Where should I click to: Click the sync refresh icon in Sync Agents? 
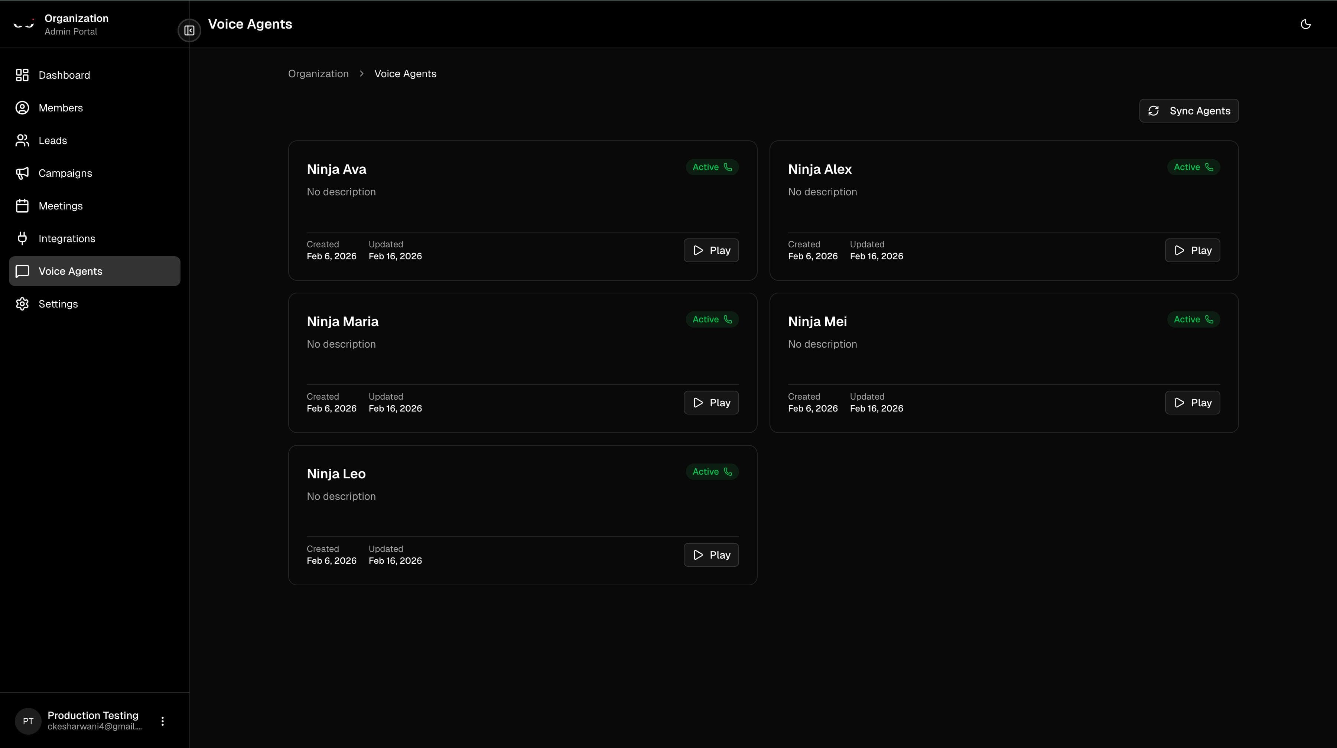(x=1154, y=111)
